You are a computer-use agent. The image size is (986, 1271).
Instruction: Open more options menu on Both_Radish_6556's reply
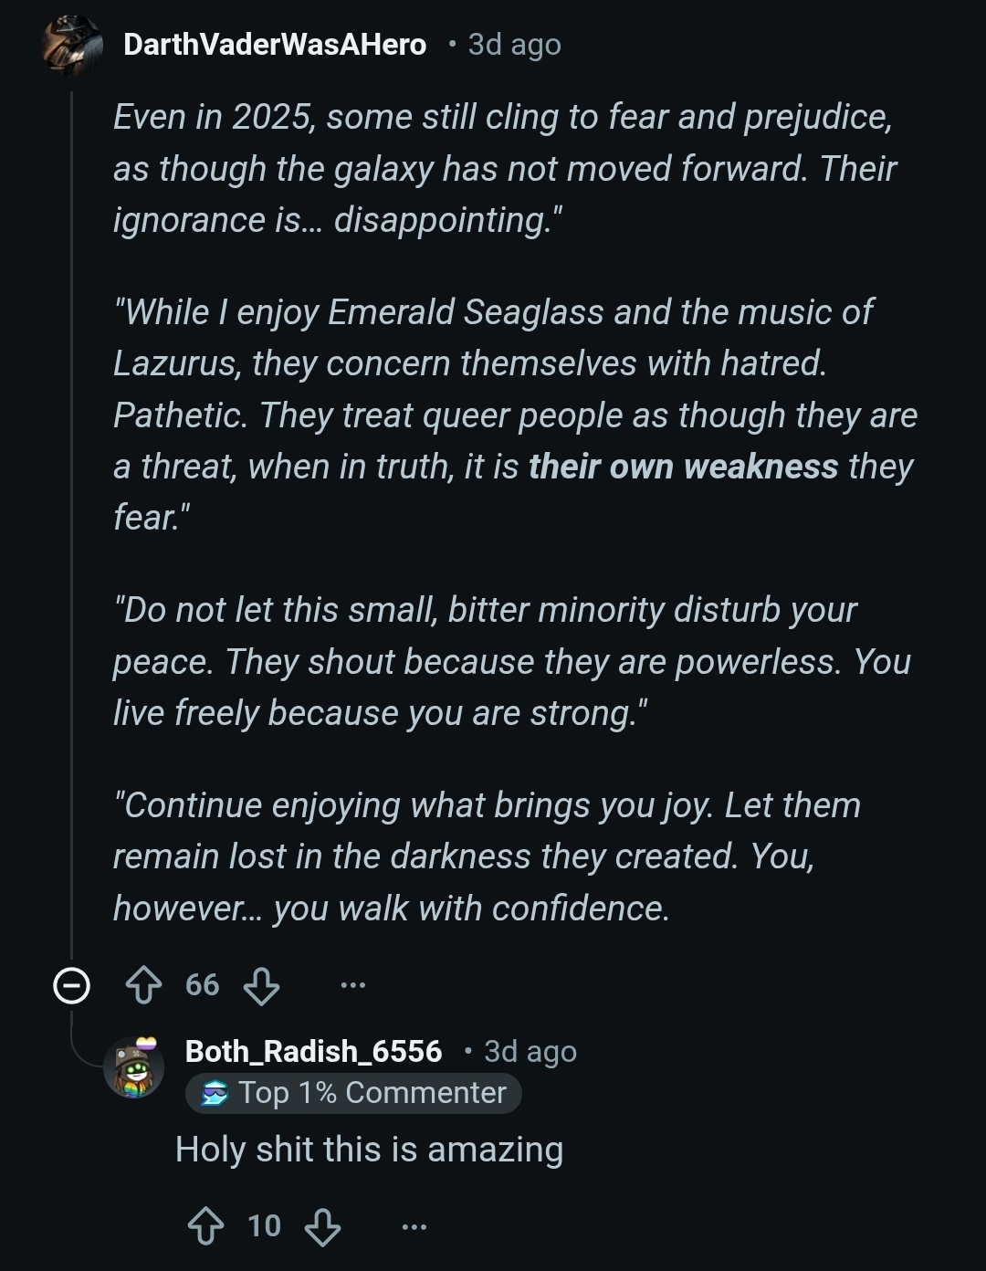click(414, 1226)
